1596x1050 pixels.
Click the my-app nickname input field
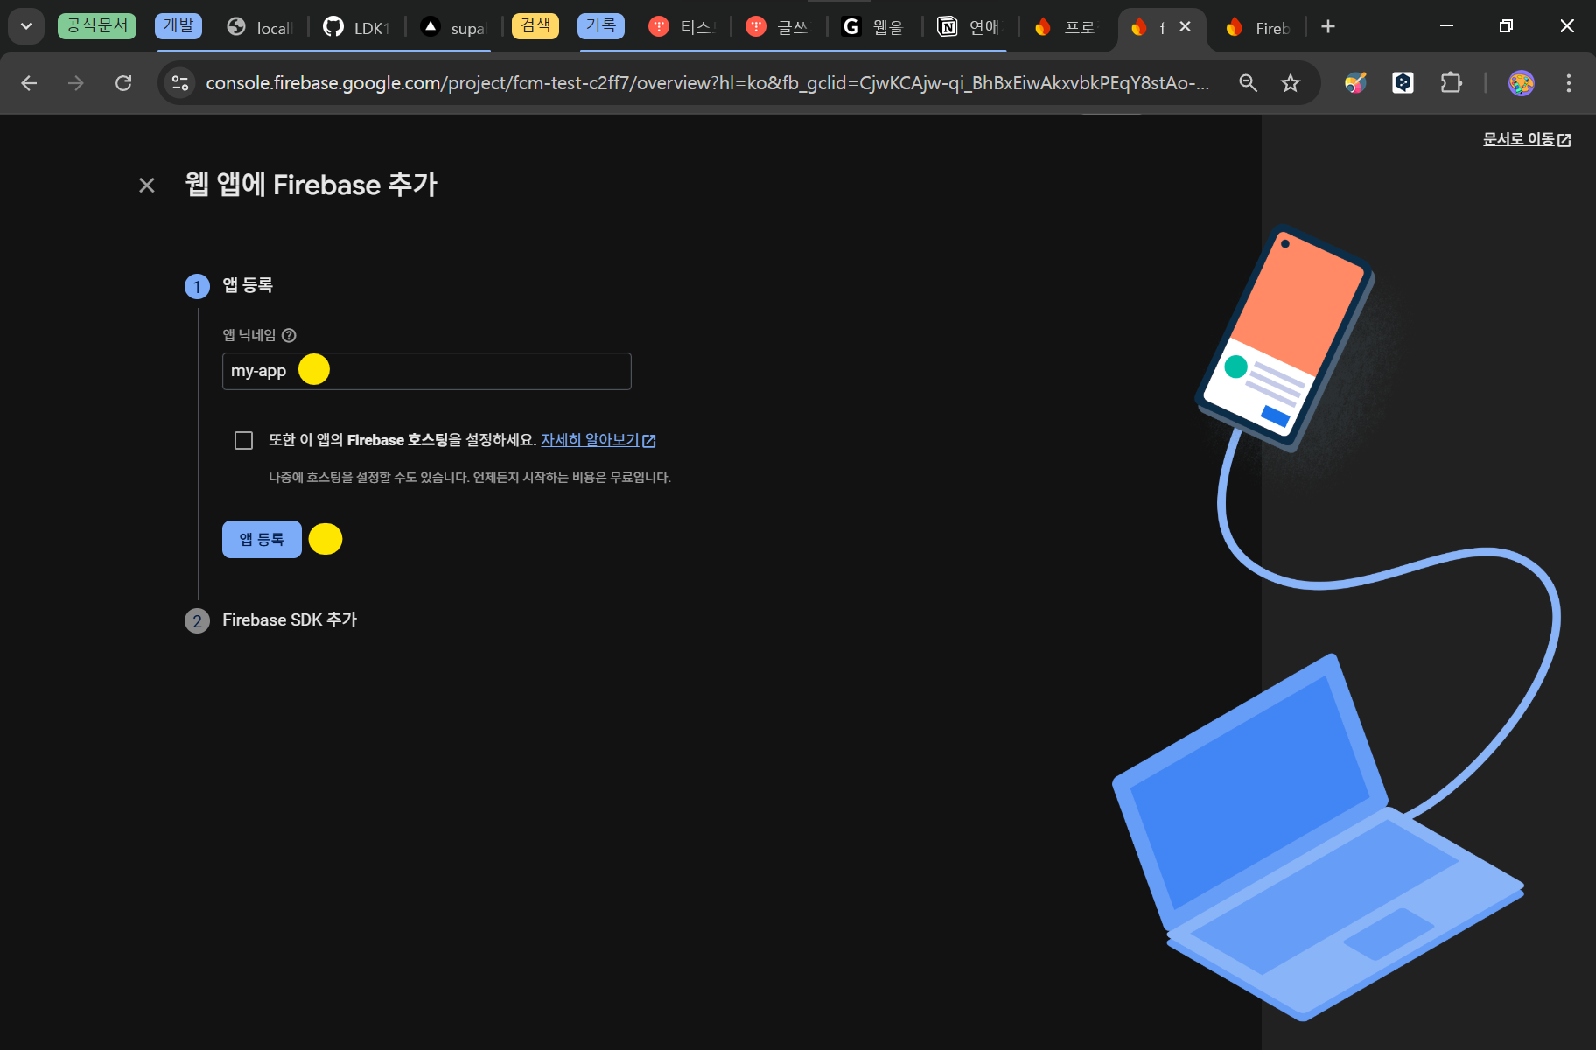tap(426, 371)
